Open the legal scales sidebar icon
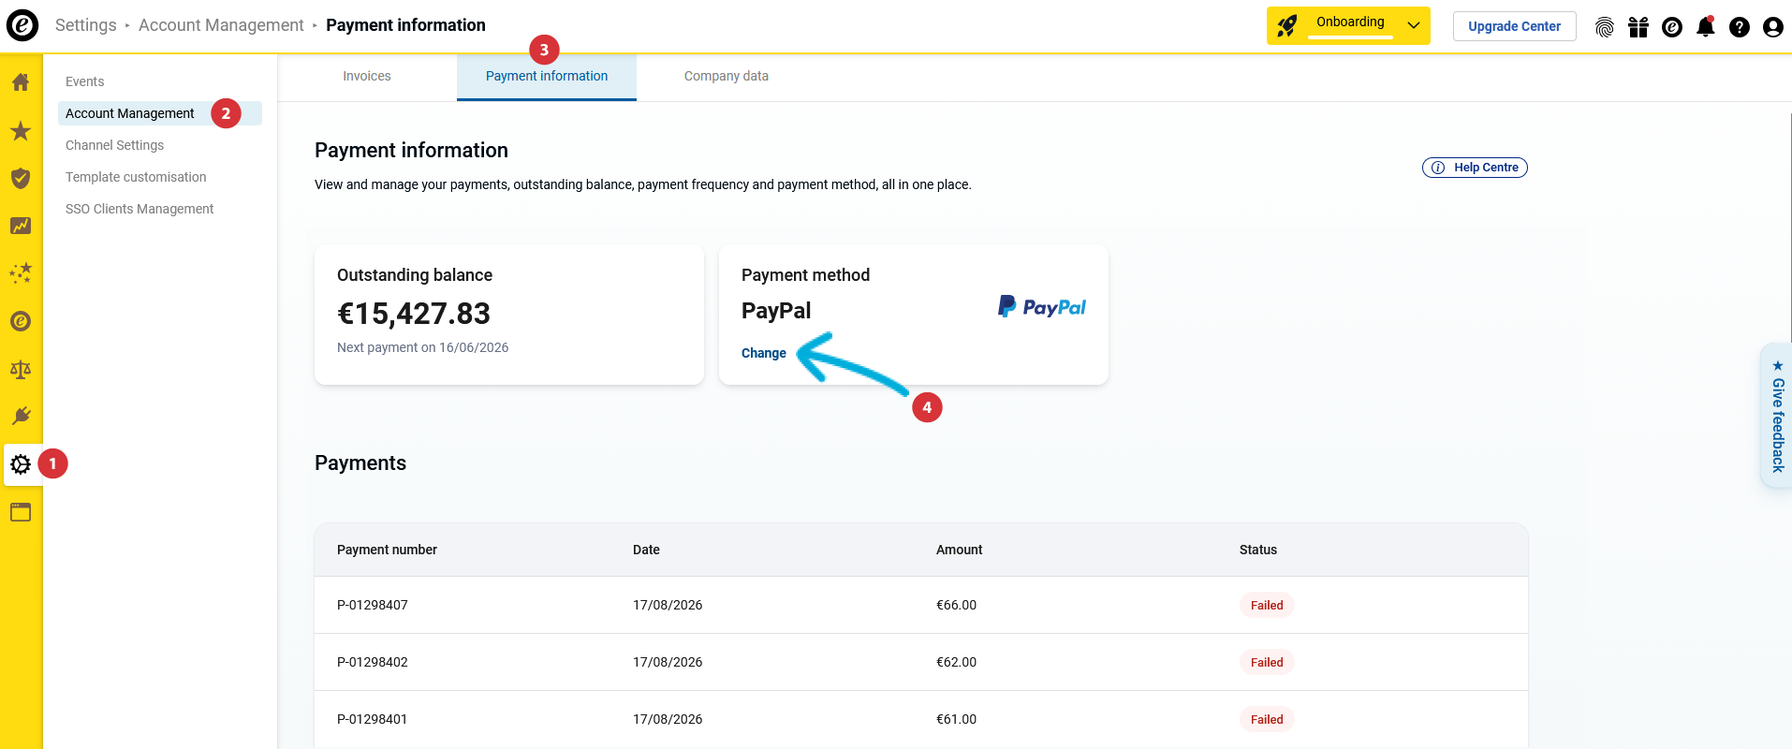 point(21,369)
